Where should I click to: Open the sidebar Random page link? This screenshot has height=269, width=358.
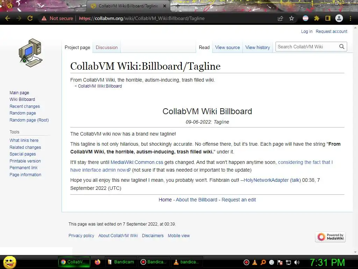coord(23,113)
